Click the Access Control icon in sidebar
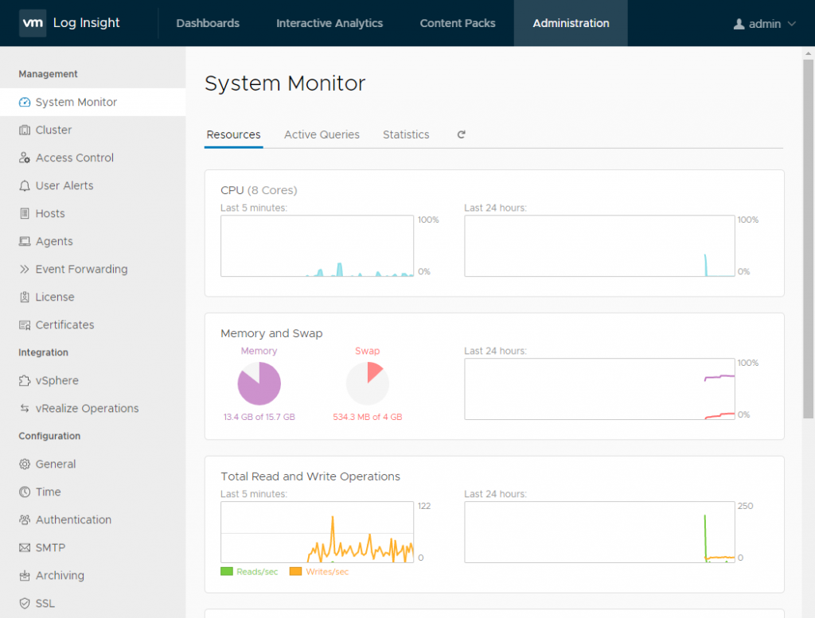The image size is (815, 618). click(x=25, y=158)
